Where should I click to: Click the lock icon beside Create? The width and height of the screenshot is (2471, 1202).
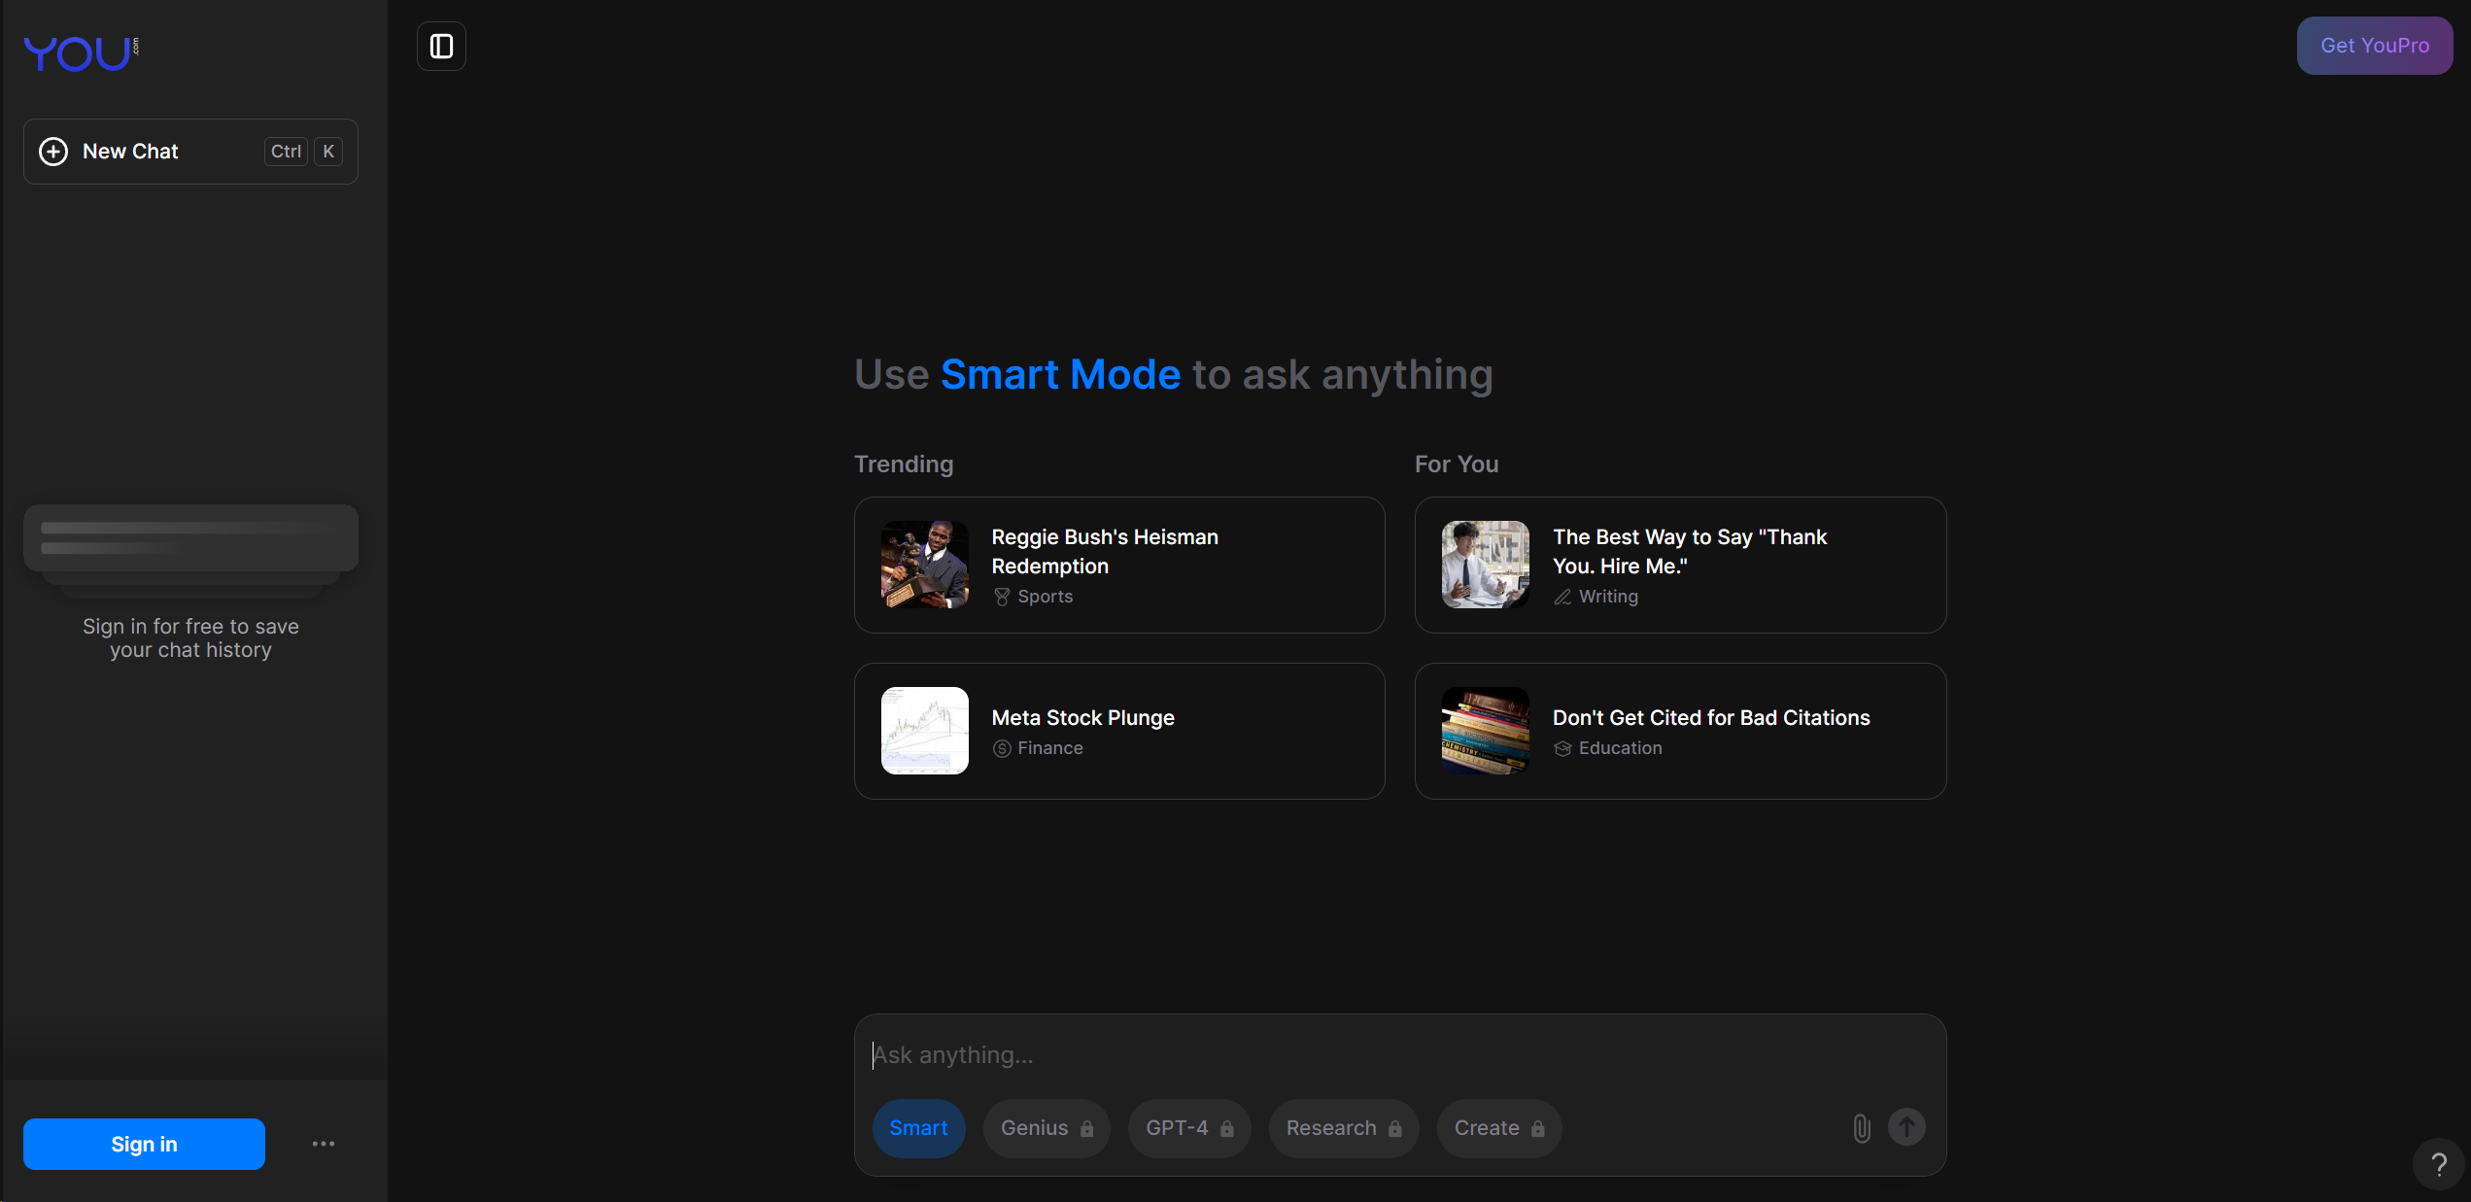coord(1537,1129)
